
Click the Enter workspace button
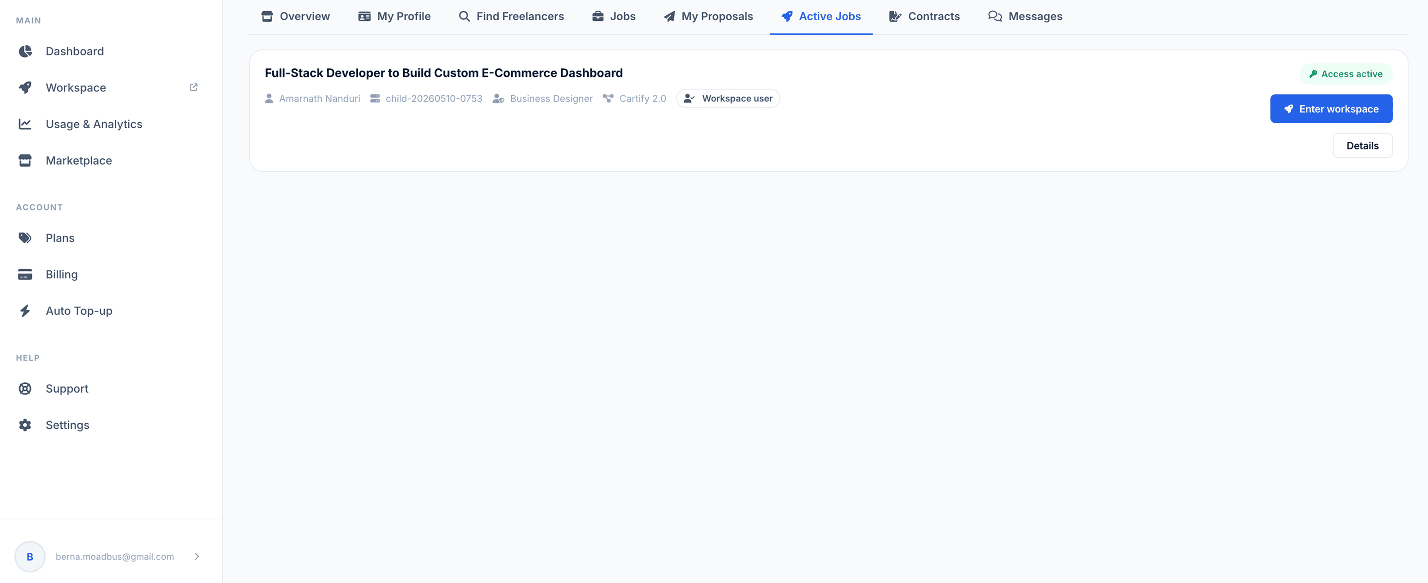[1331, 108]
